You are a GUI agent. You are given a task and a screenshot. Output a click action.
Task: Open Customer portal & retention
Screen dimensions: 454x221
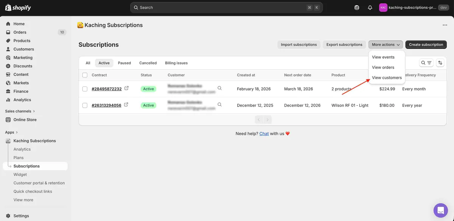[39, 183]
